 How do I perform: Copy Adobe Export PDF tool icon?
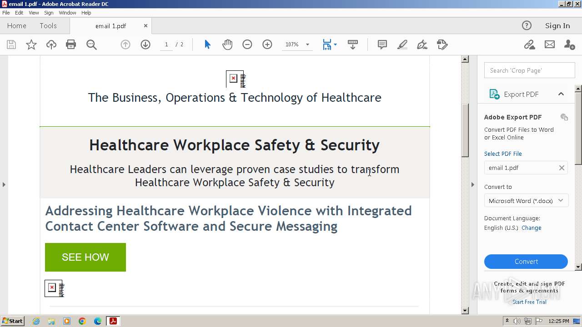click(x=564, y=117)
